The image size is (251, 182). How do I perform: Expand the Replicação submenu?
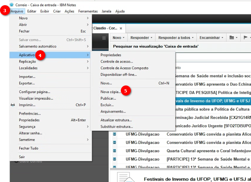point(51,62)
